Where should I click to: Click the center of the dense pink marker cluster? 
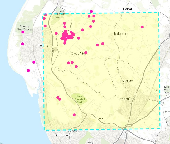pos(66,36)
